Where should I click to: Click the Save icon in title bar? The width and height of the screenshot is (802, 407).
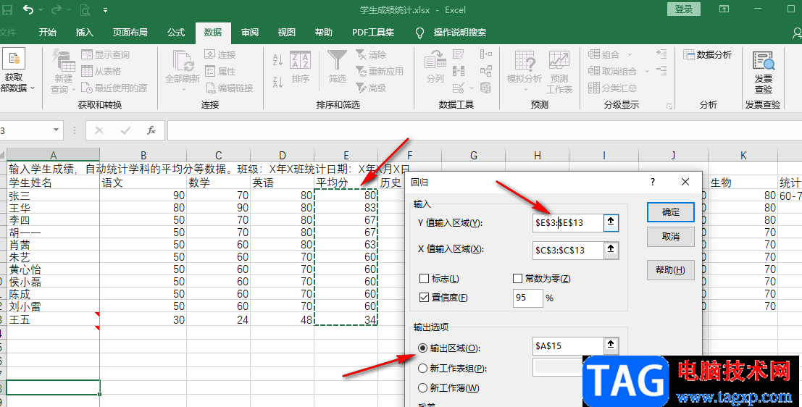(7, 9)
